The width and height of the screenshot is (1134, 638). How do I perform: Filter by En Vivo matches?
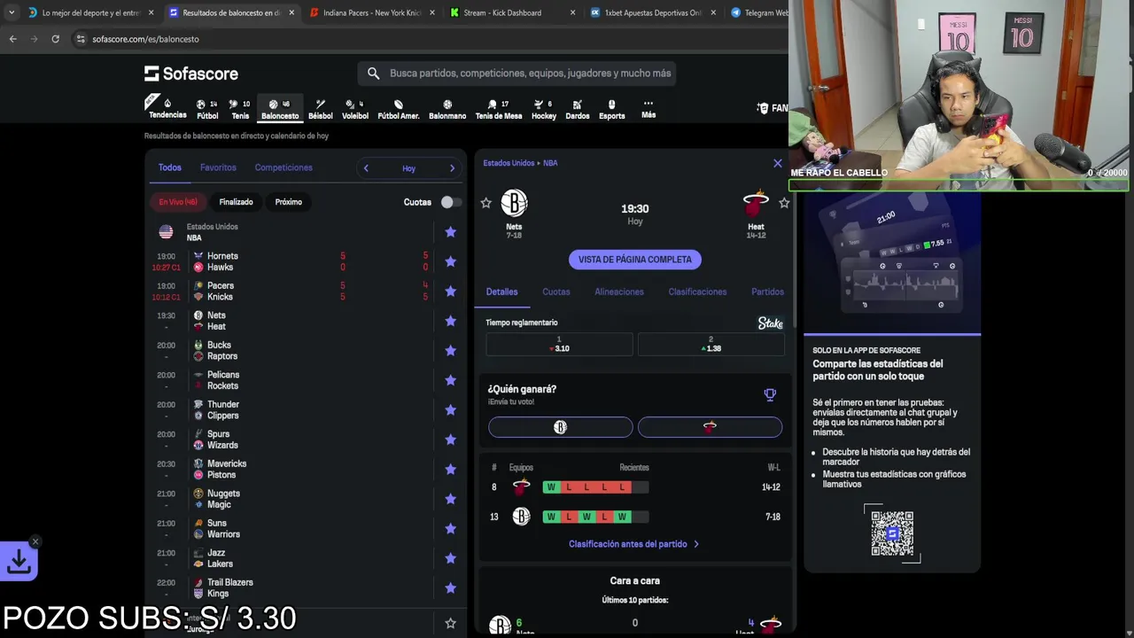click(178, 202)
